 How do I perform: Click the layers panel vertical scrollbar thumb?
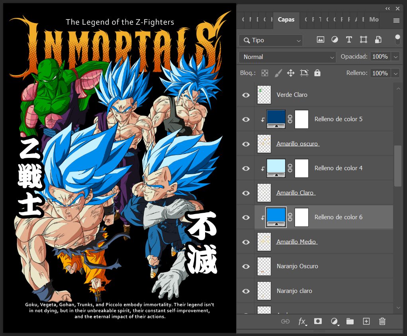pyautogui.click(x=398, y=166)
